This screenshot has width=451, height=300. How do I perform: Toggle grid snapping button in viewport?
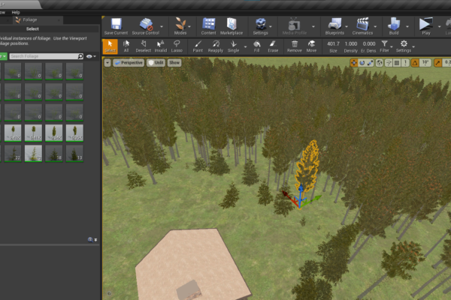397,63
